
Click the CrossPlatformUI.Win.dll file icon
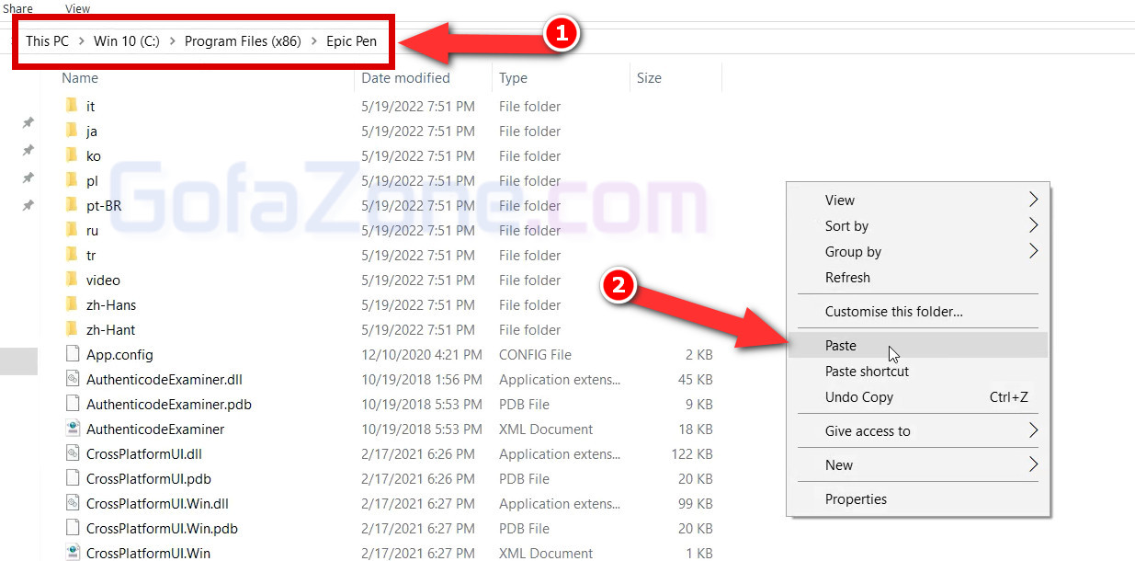point(73,503)
